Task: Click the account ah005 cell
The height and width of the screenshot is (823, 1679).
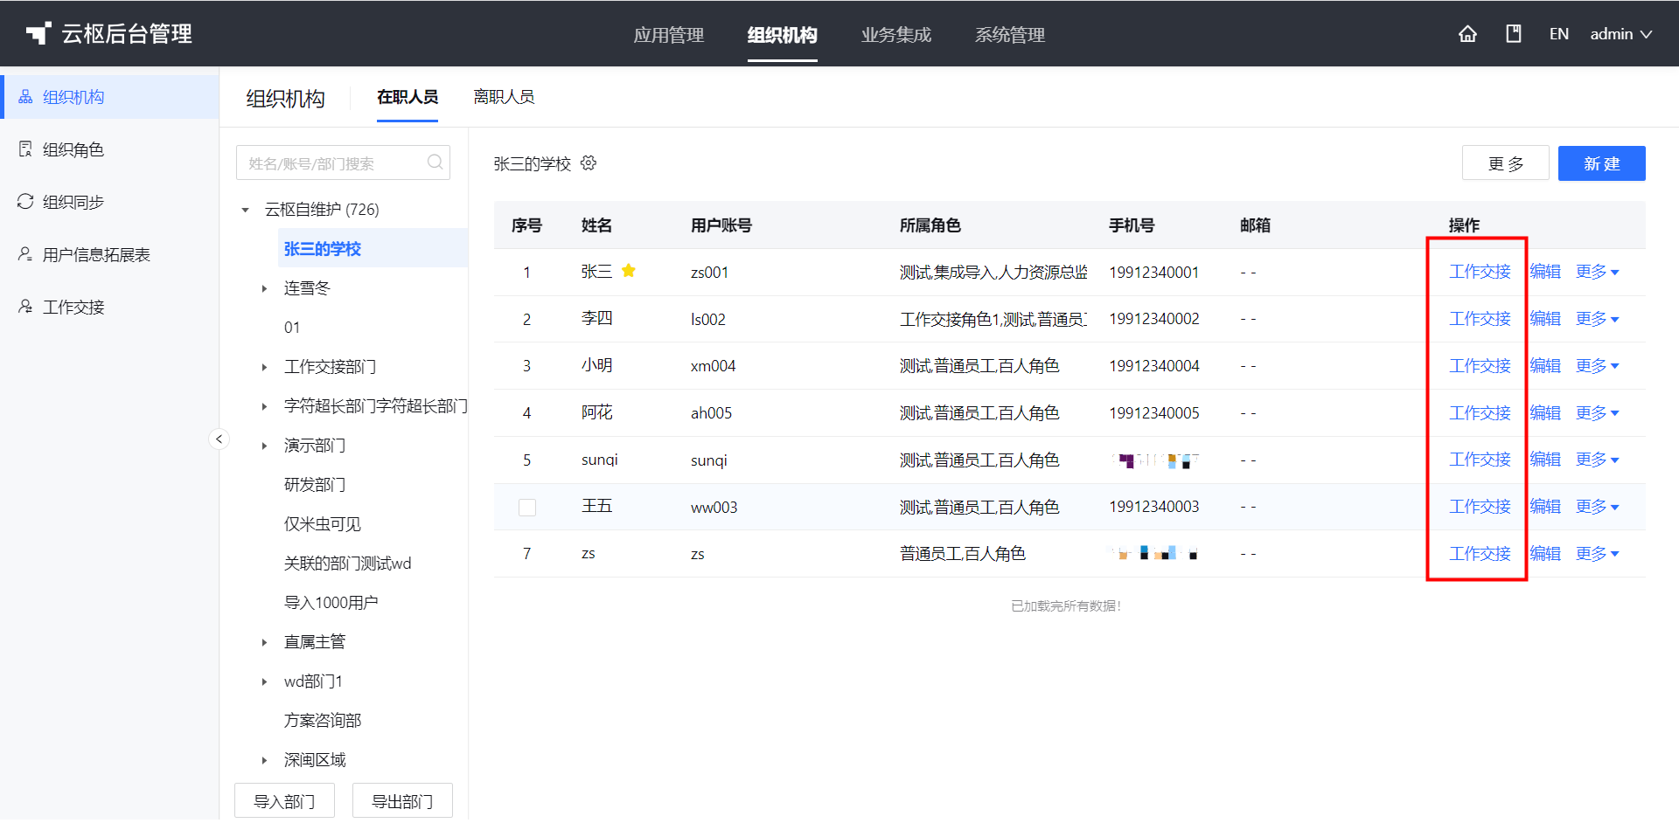Action: pos(711,413)
